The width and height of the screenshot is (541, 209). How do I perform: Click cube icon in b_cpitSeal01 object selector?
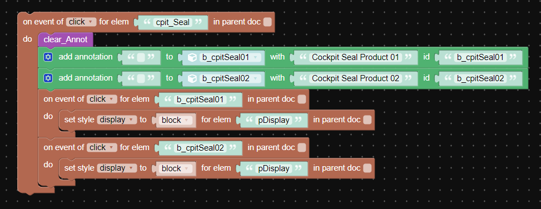(191, 57)
